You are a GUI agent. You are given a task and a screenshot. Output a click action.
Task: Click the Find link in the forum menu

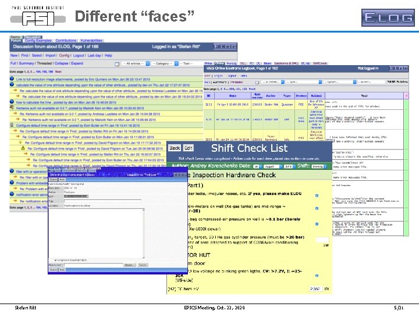tap(24, 56)
